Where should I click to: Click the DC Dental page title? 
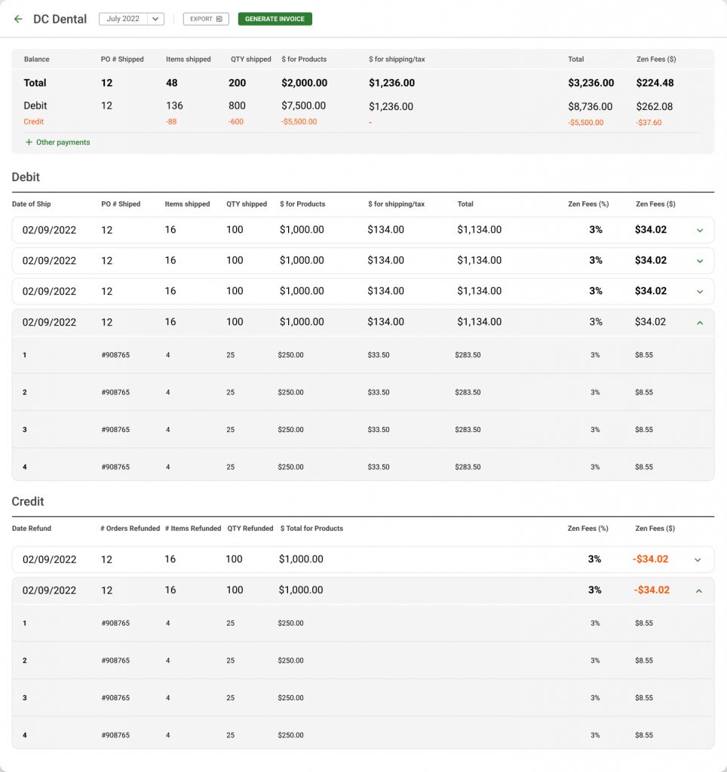60,19
